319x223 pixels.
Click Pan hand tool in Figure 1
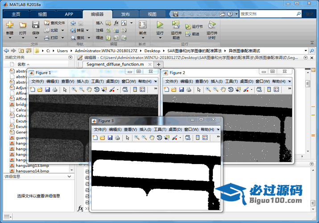point(89,90)
